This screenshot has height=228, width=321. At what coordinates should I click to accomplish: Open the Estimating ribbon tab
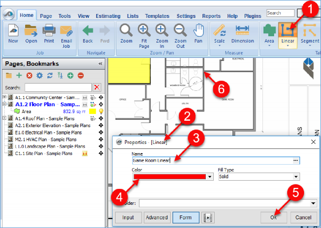point(108,16)
